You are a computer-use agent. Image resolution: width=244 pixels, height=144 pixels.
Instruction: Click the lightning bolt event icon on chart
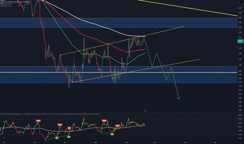tap(145, 110)
